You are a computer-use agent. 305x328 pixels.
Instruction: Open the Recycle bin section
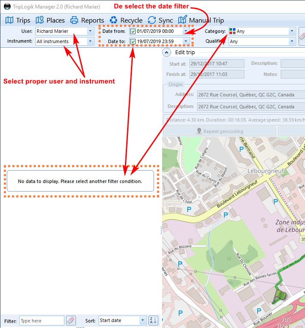tap(126, 20)
